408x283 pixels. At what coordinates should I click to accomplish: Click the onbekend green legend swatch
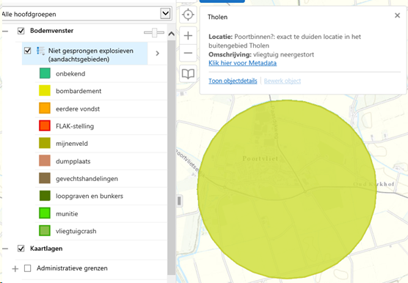tap(45, 73)
